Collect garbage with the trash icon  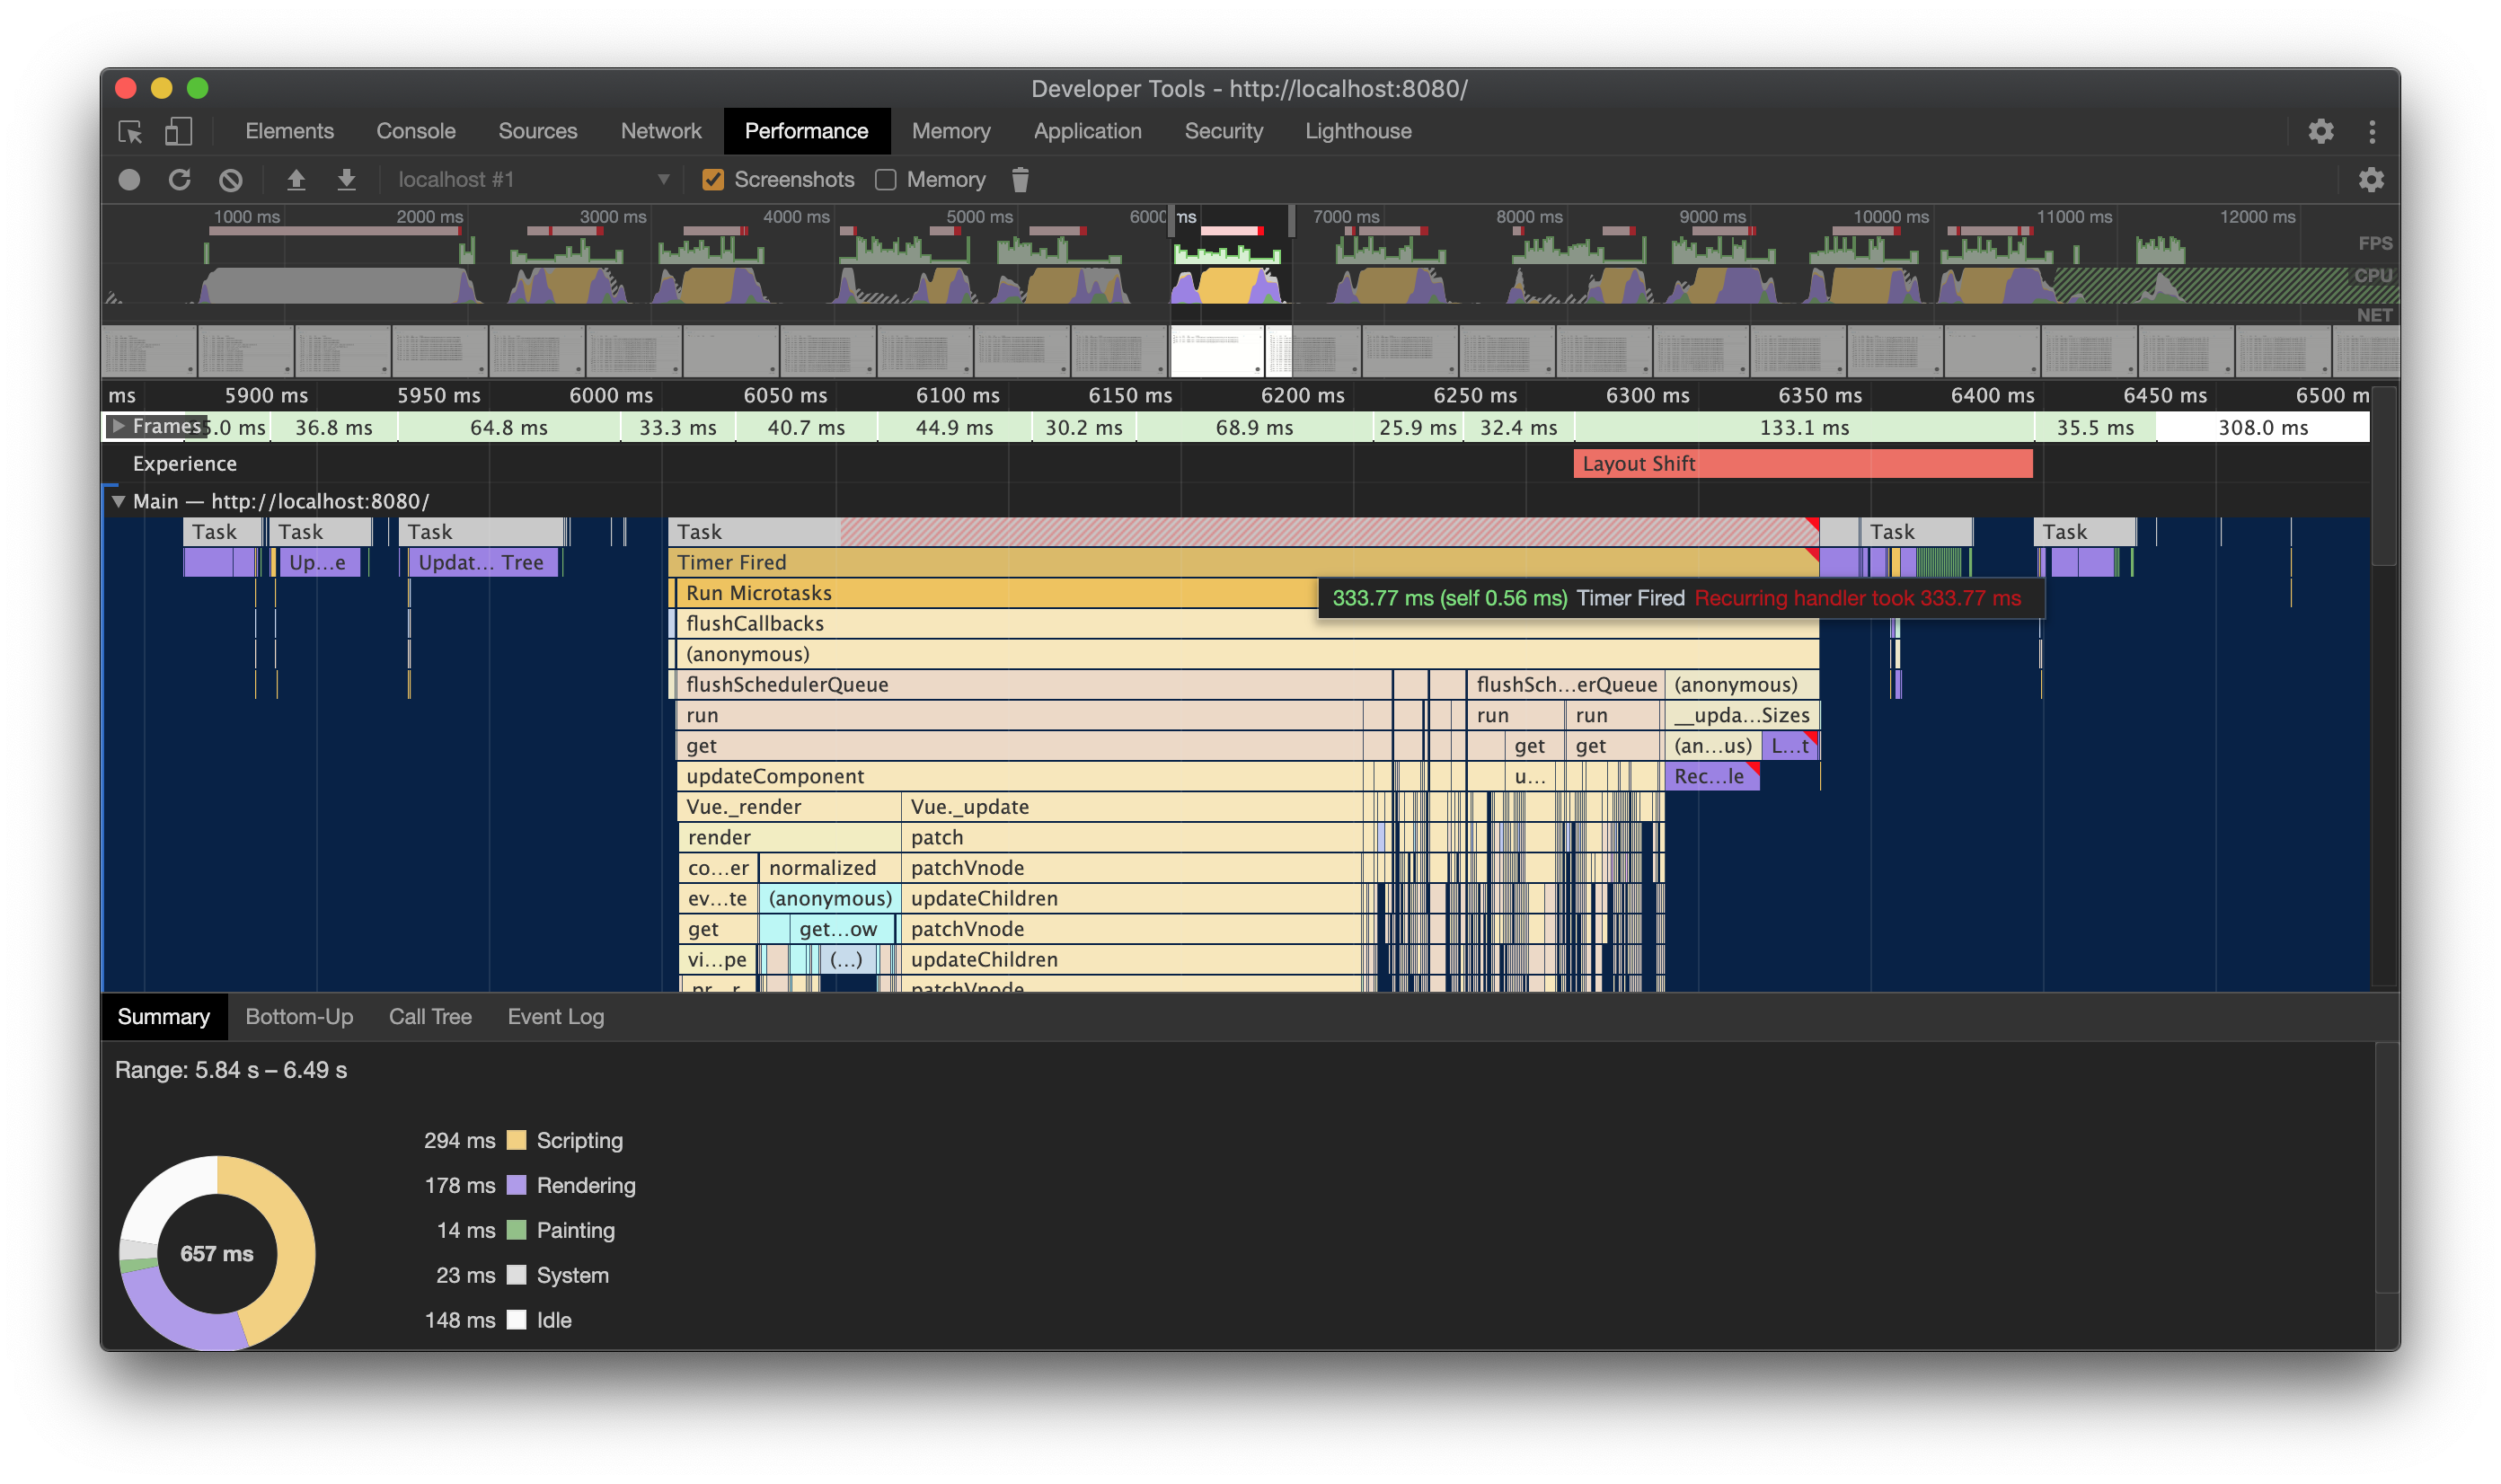[1020, 180]
